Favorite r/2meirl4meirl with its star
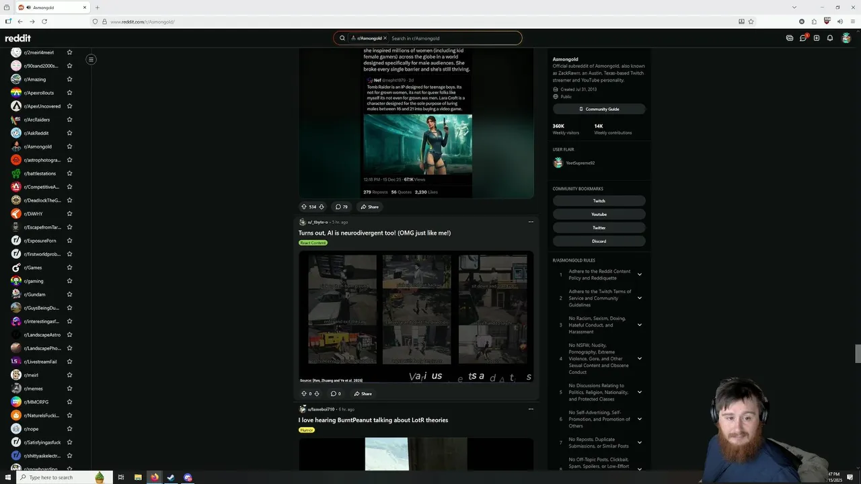Viewport: 861px width, 484px height. 69,52
